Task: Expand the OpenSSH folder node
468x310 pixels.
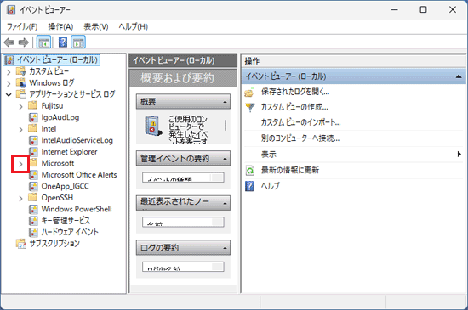Action: point(20,199)
